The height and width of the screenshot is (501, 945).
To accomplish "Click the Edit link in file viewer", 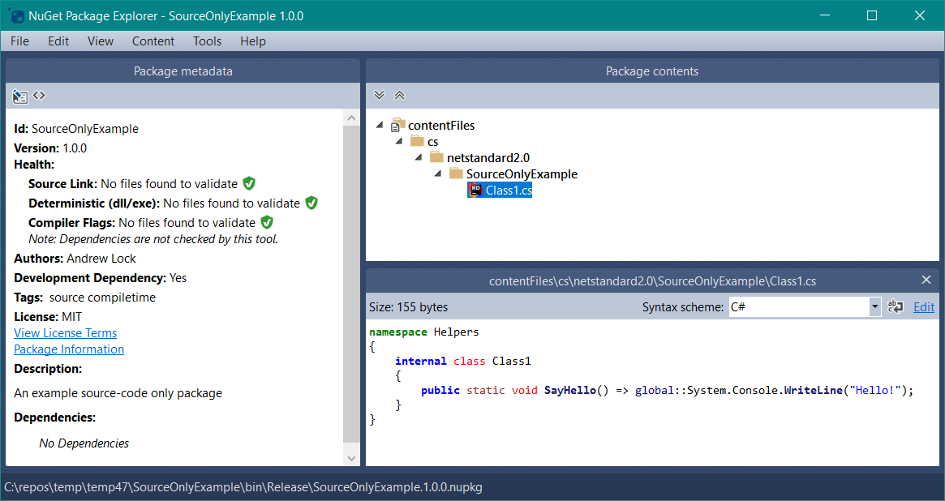I will coord(924,307).
